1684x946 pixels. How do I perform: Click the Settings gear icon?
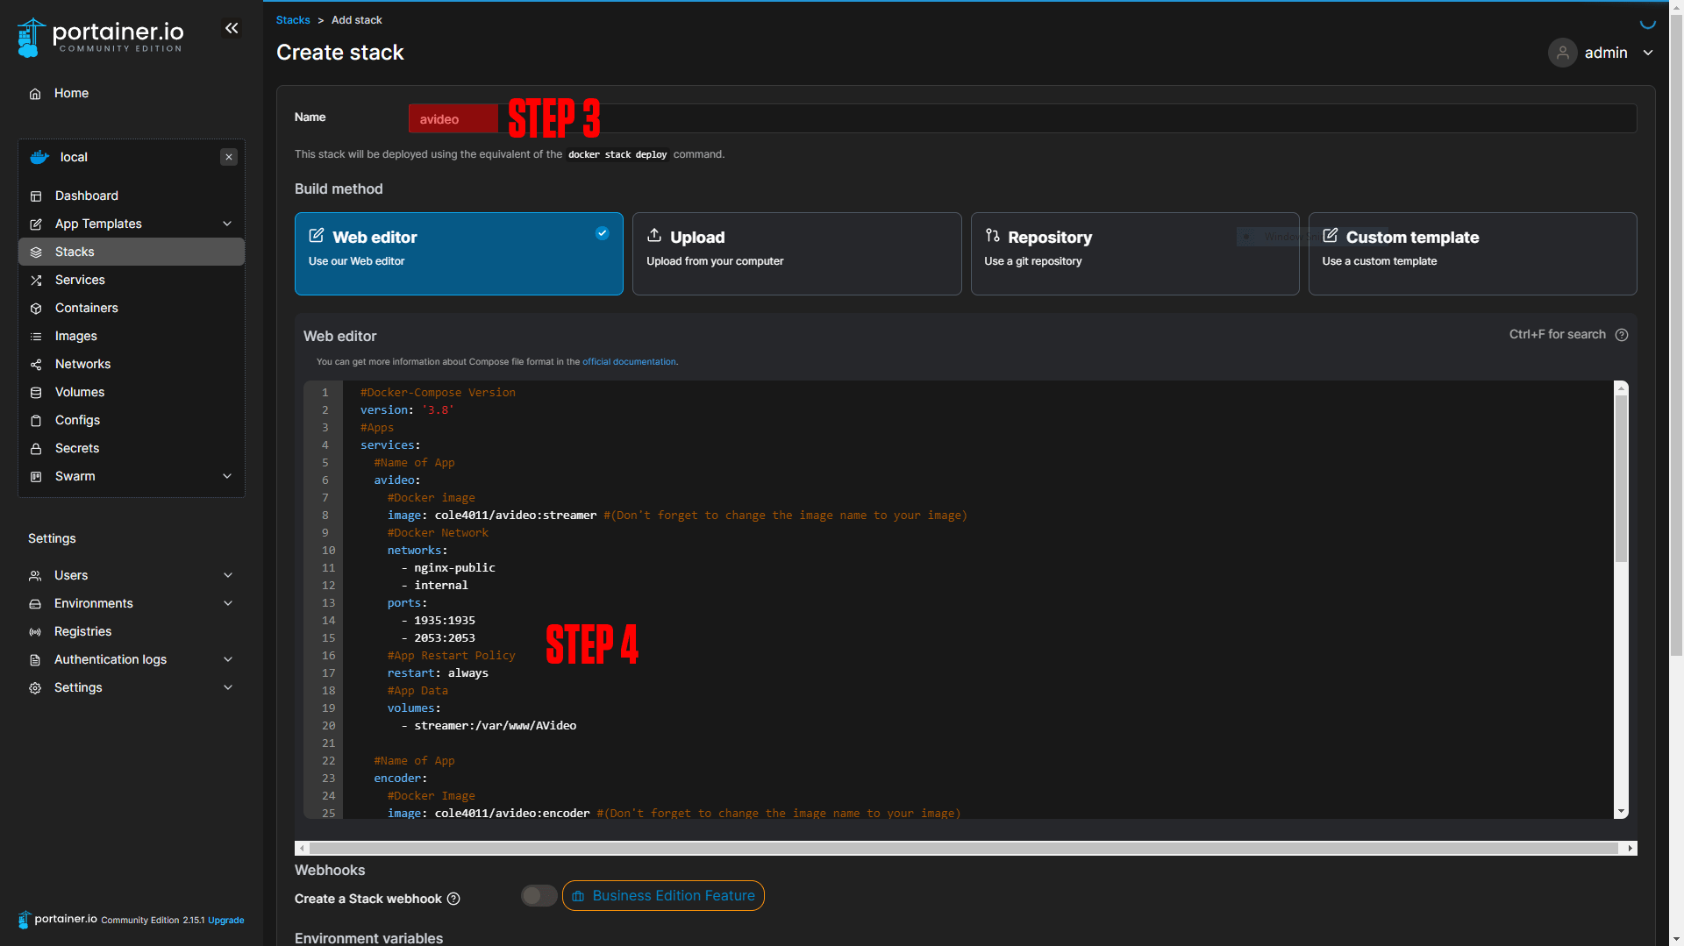click(x=35, y=688)
